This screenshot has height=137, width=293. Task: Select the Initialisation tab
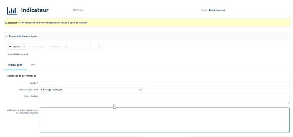[x=15, y=65]
